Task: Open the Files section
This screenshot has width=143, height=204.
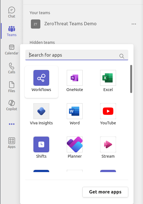Action: (x=12, y=87)
